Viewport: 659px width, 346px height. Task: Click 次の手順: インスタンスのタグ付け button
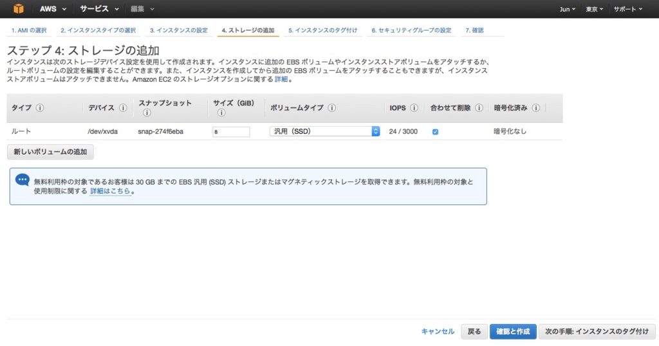(597, 331)
